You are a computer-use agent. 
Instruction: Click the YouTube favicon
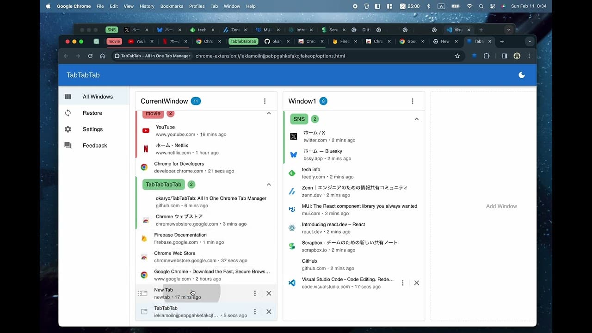[146, 131]
